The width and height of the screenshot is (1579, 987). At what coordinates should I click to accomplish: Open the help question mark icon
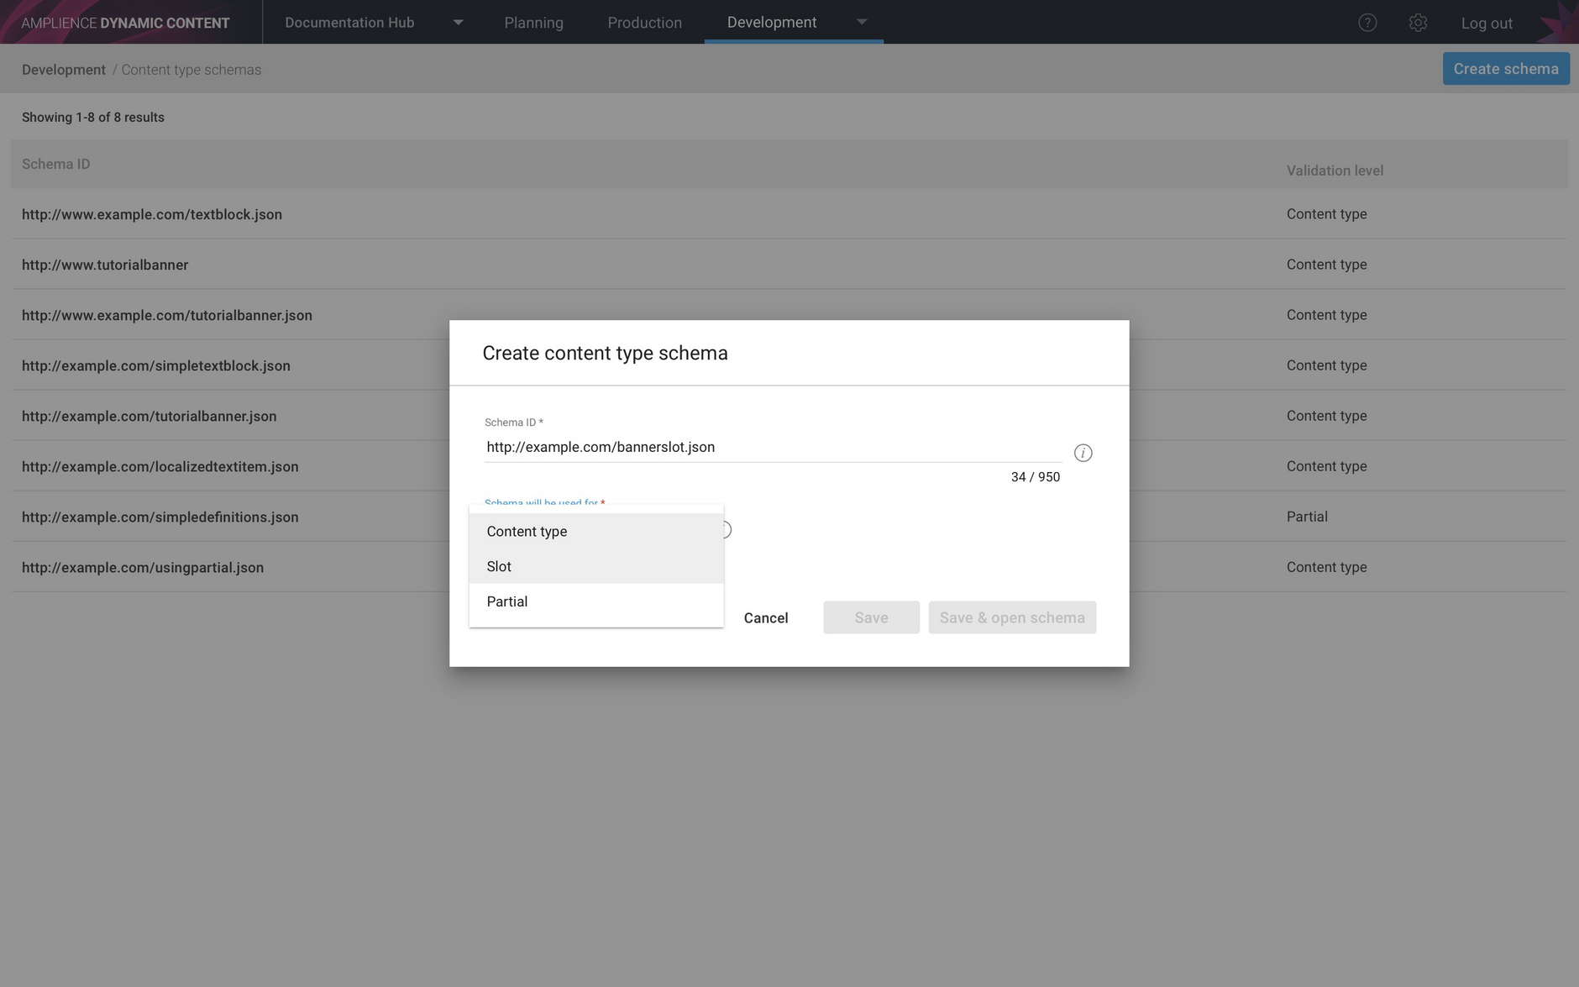tap(1367, 22)
